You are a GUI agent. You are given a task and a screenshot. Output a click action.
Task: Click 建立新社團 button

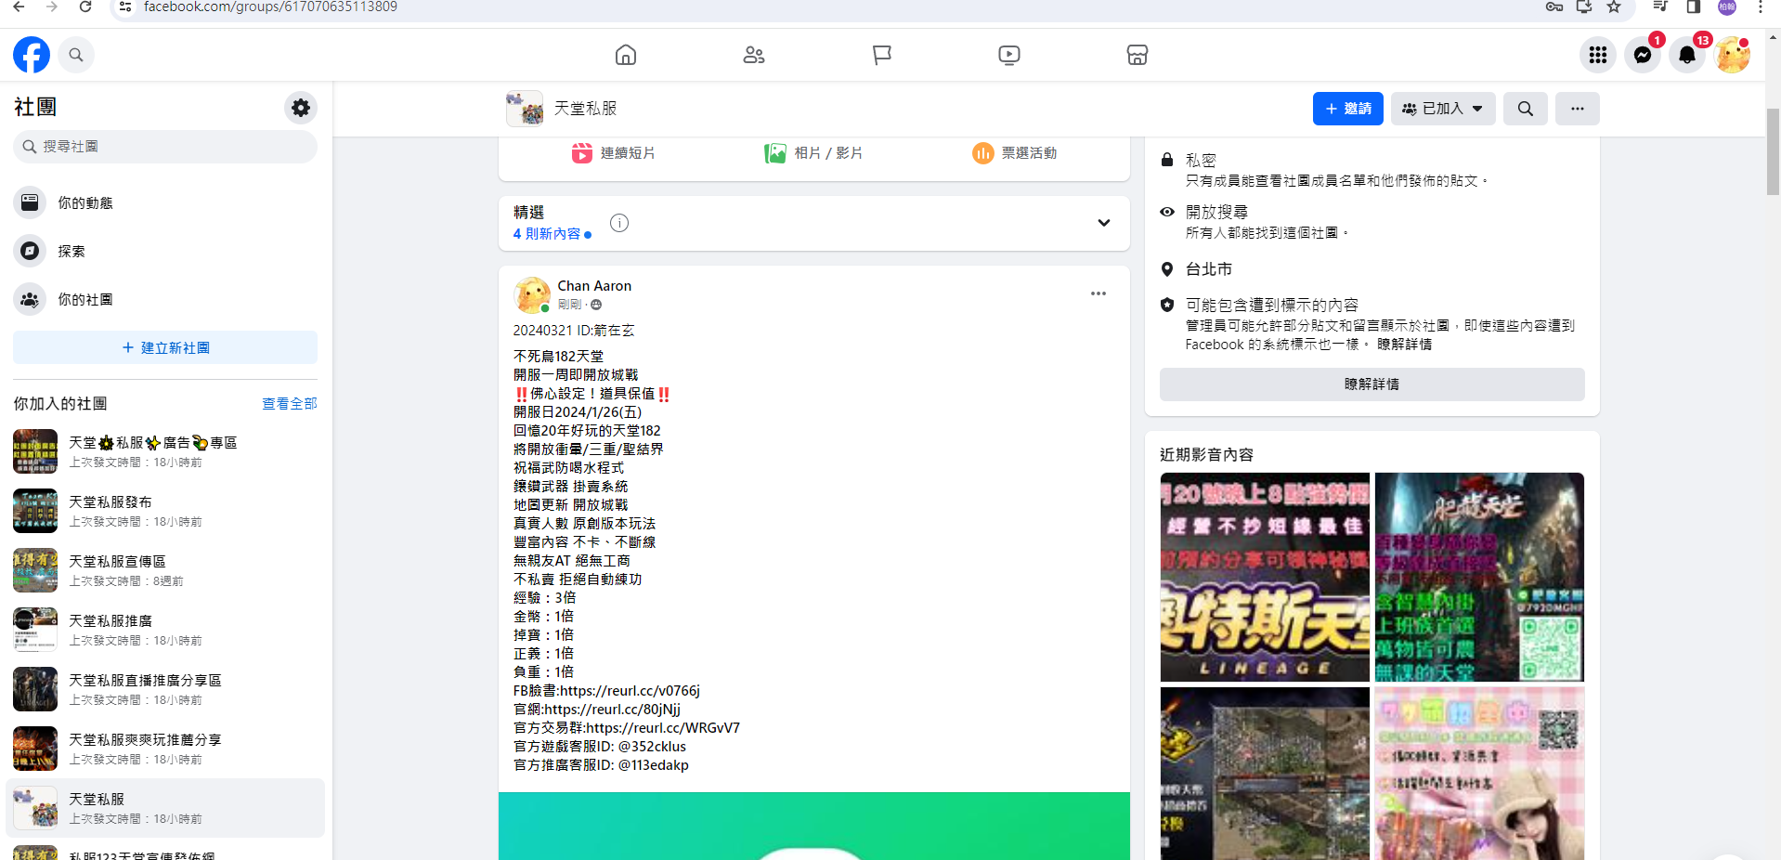(165, 347)
